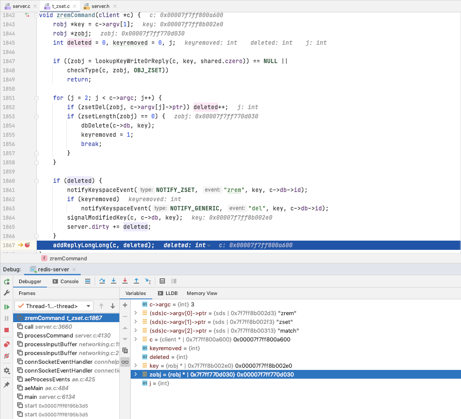
Task: Open the Console tab
Action: click(65, 281)
